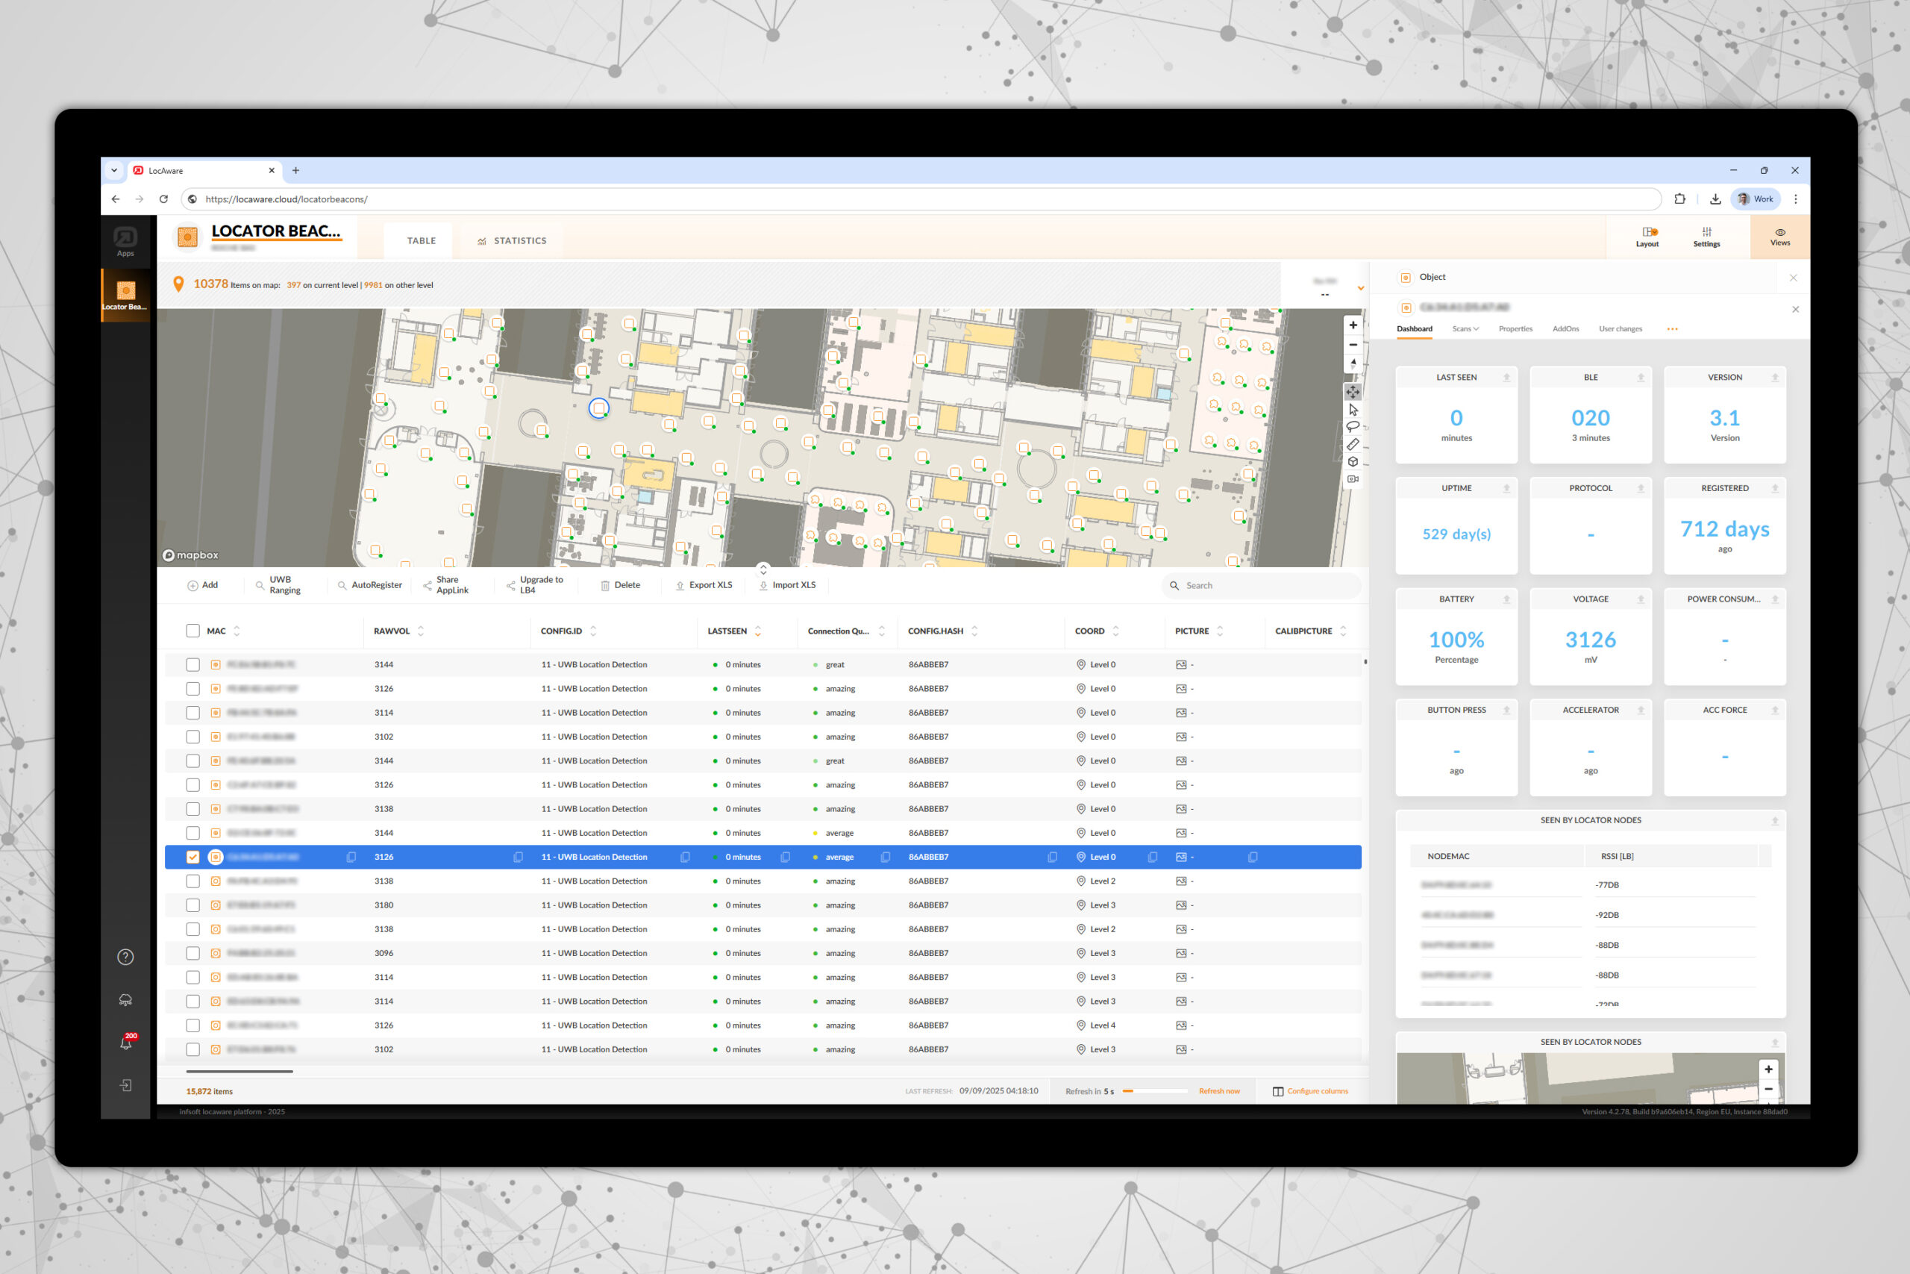Select the pan/move tool on the map
Viewport: 1910px width, 1274px height.
tap(1353, 393)
